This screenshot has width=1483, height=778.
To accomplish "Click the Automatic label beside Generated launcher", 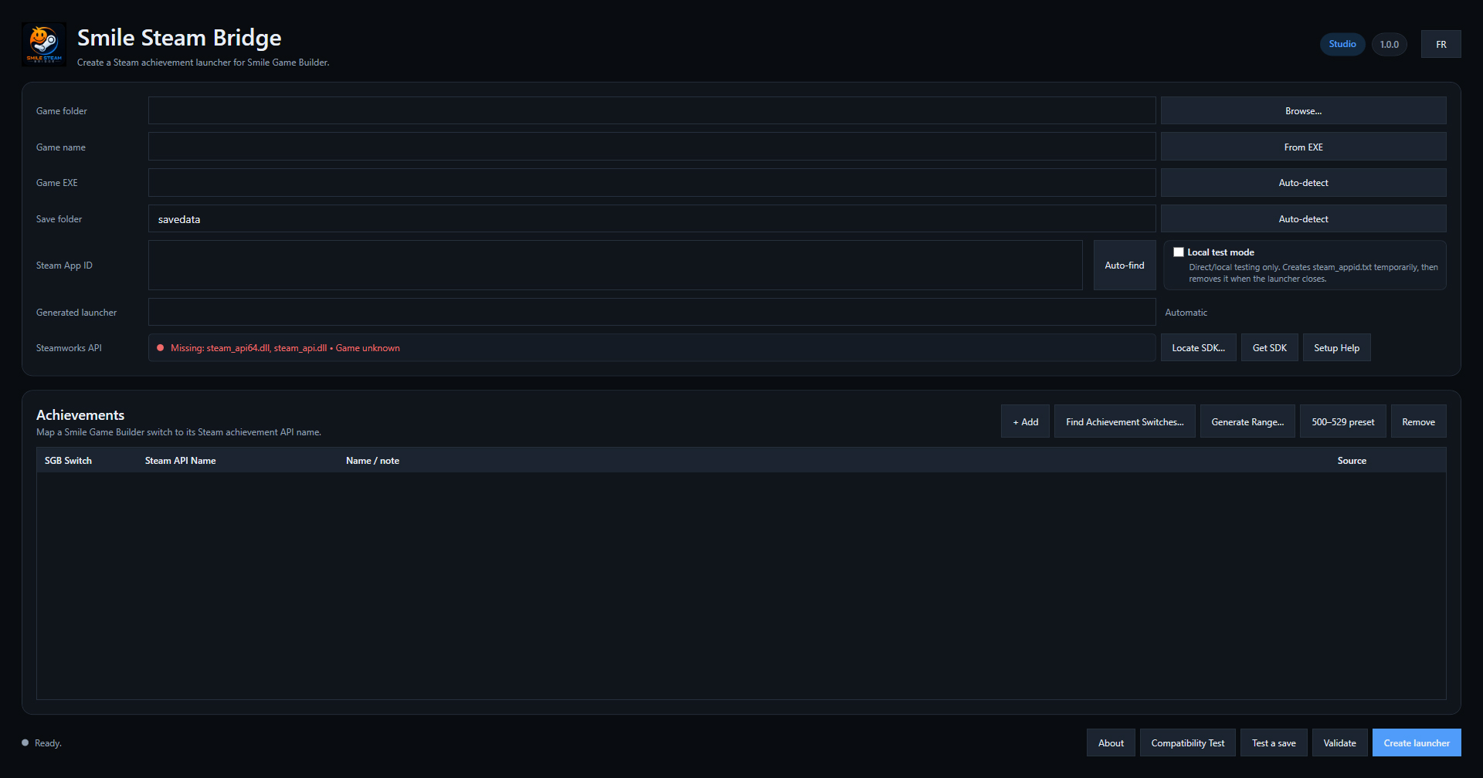I will [x=1186, y=313].
